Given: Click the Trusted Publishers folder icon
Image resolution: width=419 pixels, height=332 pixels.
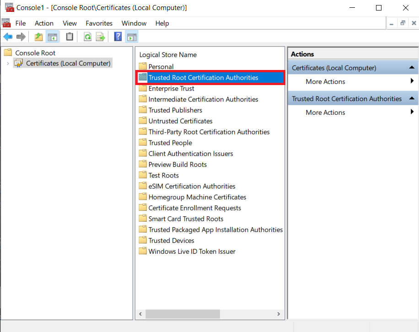Looking at the screenshot, I should tap(143, 110).
